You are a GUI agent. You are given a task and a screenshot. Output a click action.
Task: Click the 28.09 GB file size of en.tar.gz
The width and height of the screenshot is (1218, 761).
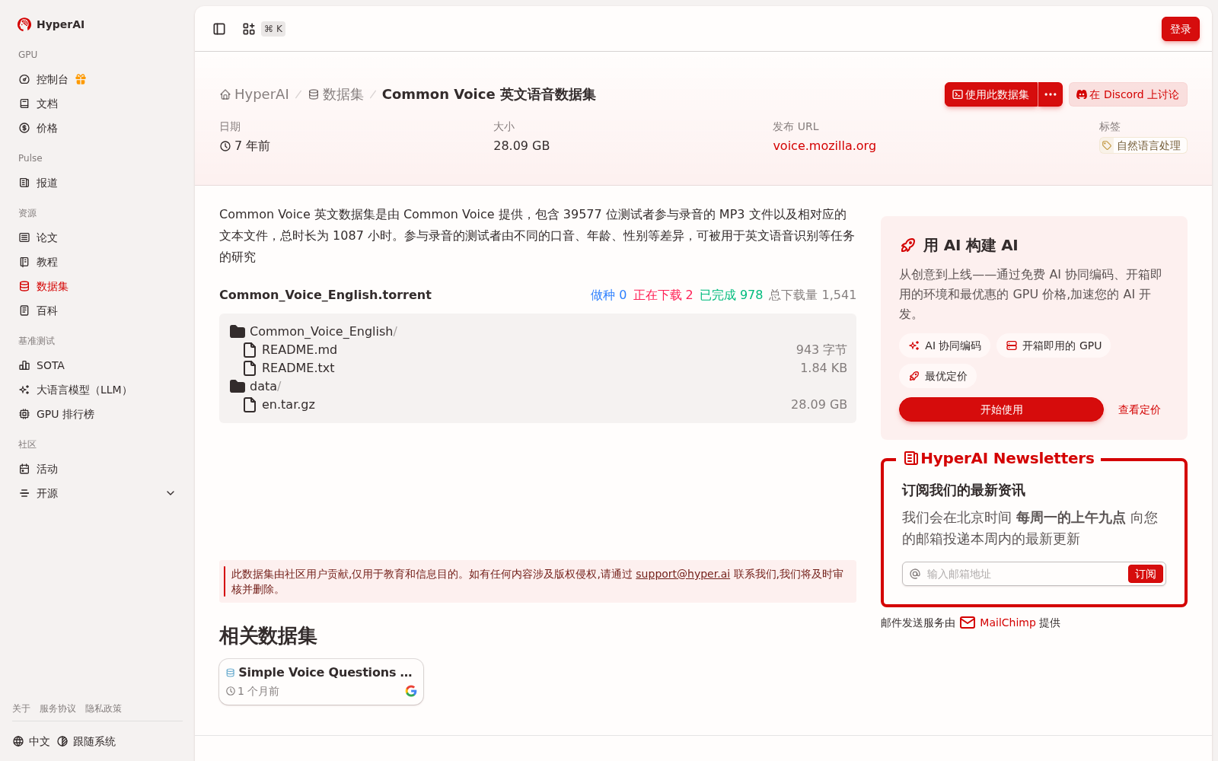pyautogui.click(x=818, y=404)
